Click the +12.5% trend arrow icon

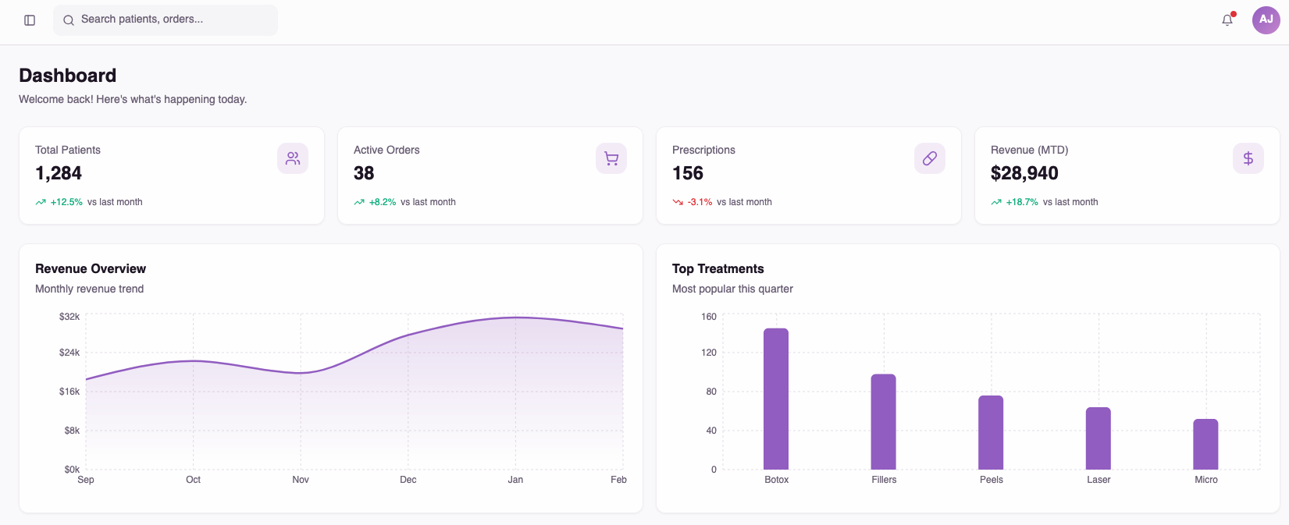click(41, 202)
